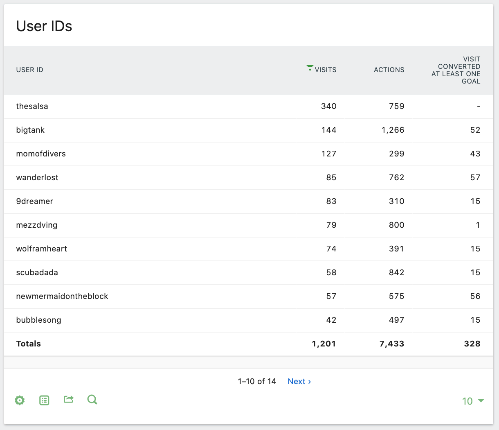Click the table visualization icon
Image resolution: width=499 pixels, height=430 pixels.
coord(44,401)
